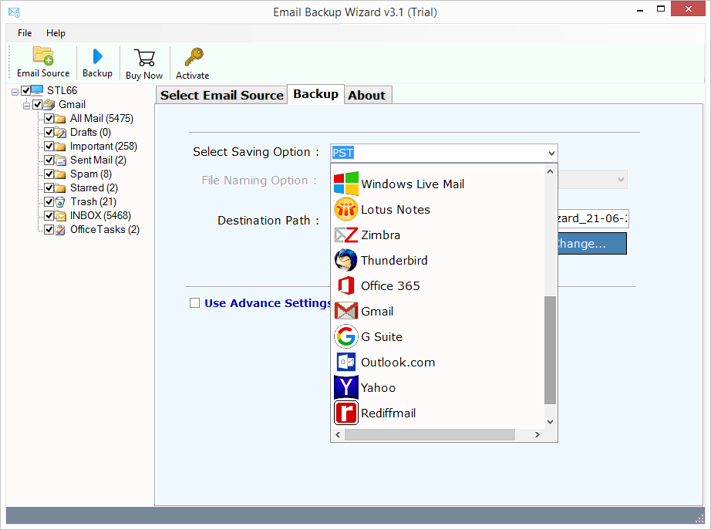Choose the Office 365 icon
Viewport: 711px width, 530px height.
click(346, 286)
